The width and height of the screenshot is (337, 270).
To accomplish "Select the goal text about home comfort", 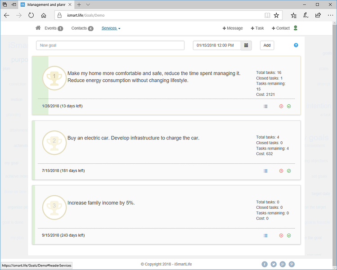I will 154,77.
